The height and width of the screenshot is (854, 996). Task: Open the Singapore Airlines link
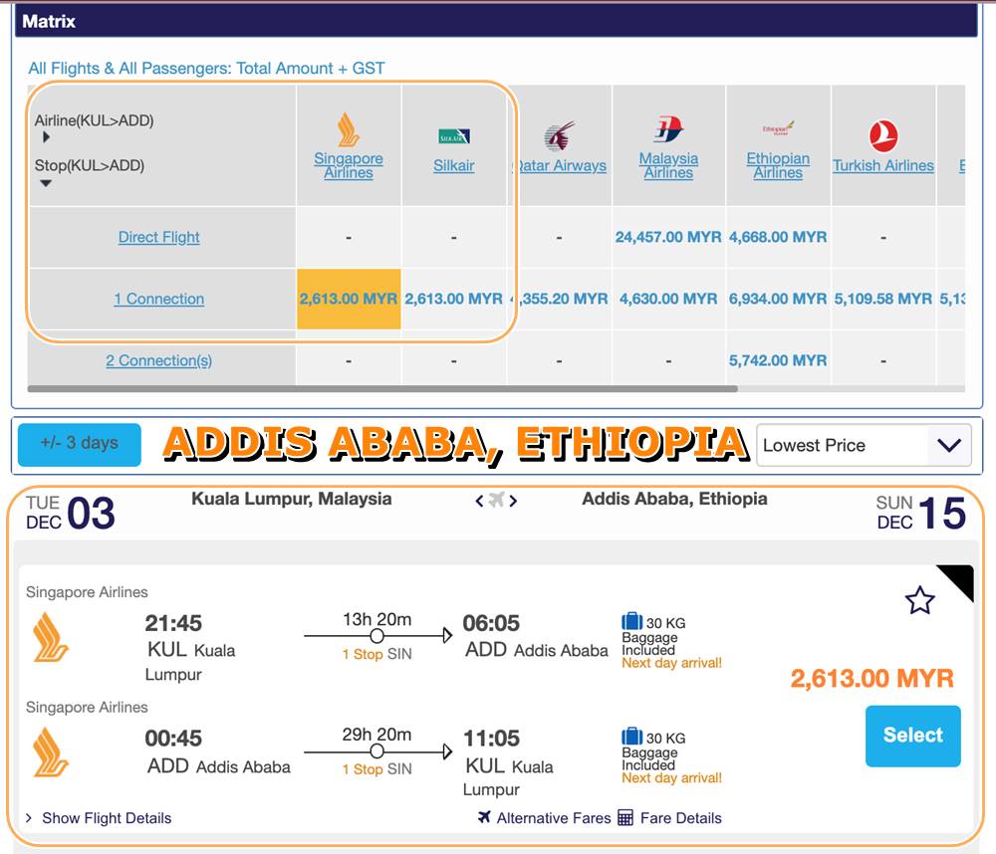(x=348, y=165)
